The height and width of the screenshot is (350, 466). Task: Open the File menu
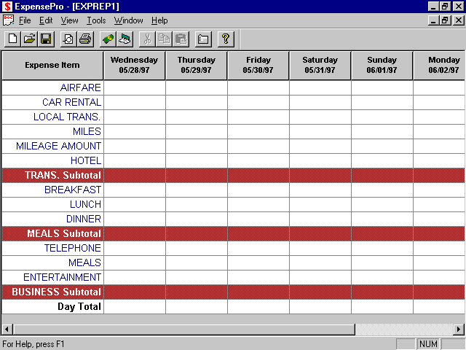25,20
